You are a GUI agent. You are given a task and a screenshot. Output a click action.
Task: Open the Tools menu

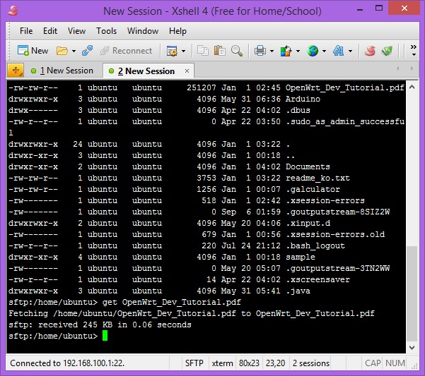pyautogui.click(x=106, y=31)
